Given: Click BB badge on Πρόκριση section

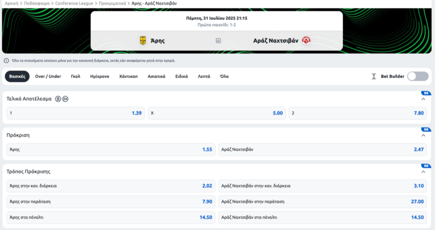Looking at the screenshot, I should (x=426, y=129).
